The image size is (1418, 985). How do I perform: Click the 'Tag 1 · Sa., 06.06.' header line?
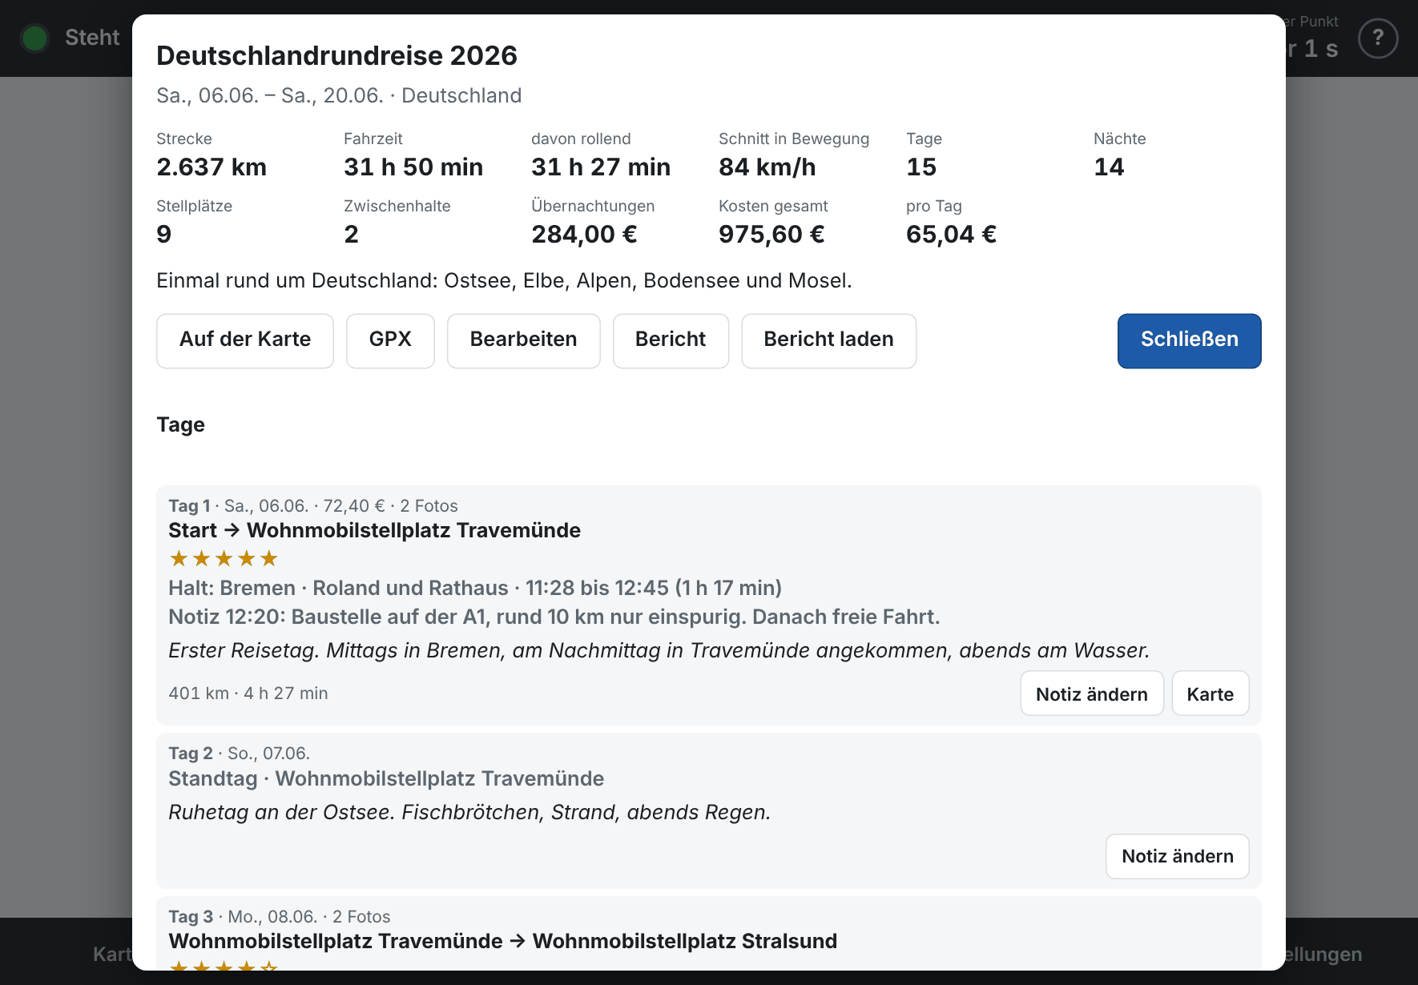313,506
